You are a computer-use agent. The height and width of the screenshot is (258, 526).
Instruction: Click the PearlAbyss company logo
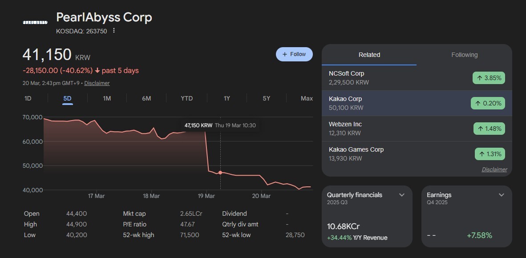[x=35, y=22]
